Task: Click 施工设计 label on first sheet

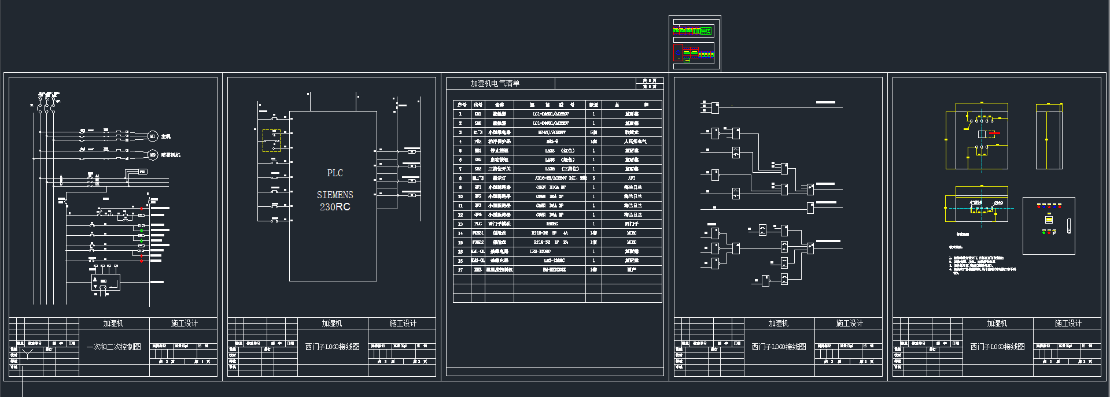Action: point(184,324)
